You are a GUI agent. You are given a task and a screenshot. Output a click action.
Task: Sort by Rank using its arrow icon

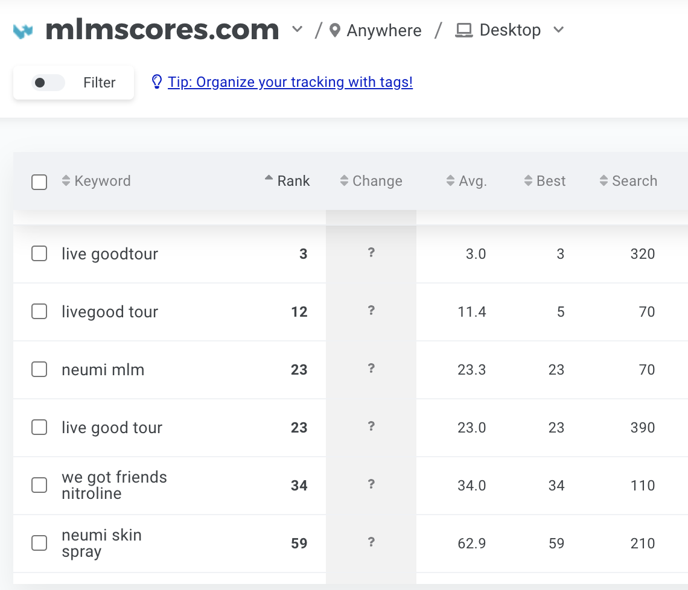click(x=269, y=179)
